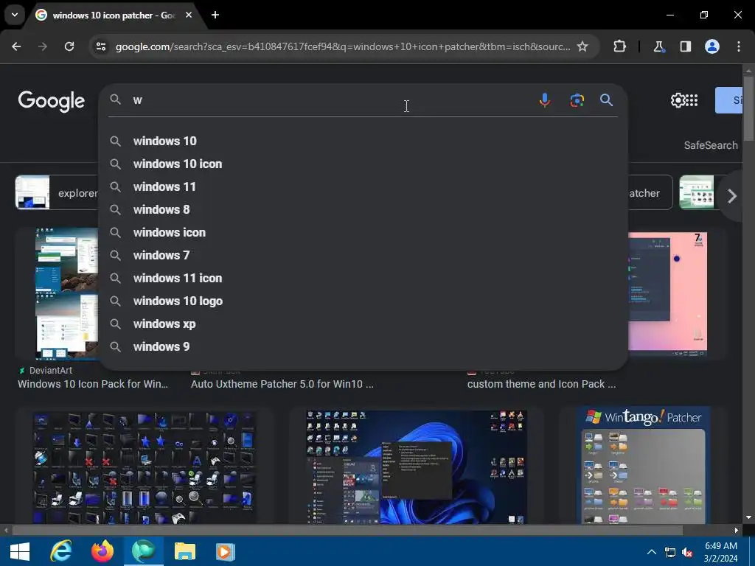Open Internet Explorer from taskbar
The height and width of the screenshot is (566, 755).
click(x=61, y=551)
